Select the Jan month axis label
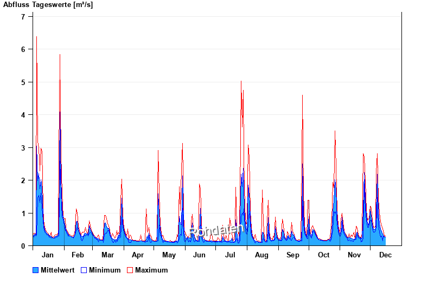 48,255
